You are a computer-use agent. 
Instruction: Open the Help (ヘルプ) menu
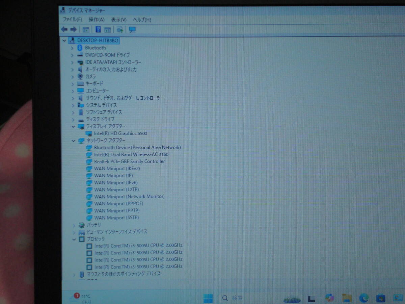coord(142,20)
